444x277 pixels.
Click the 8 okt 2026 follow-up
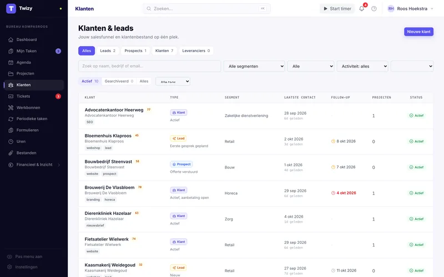click(x=343, y=141)
